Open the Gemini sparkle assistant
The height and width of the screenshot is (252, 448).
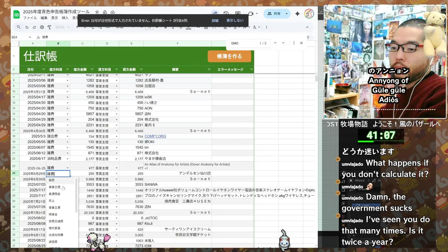(x=297, y=14)
